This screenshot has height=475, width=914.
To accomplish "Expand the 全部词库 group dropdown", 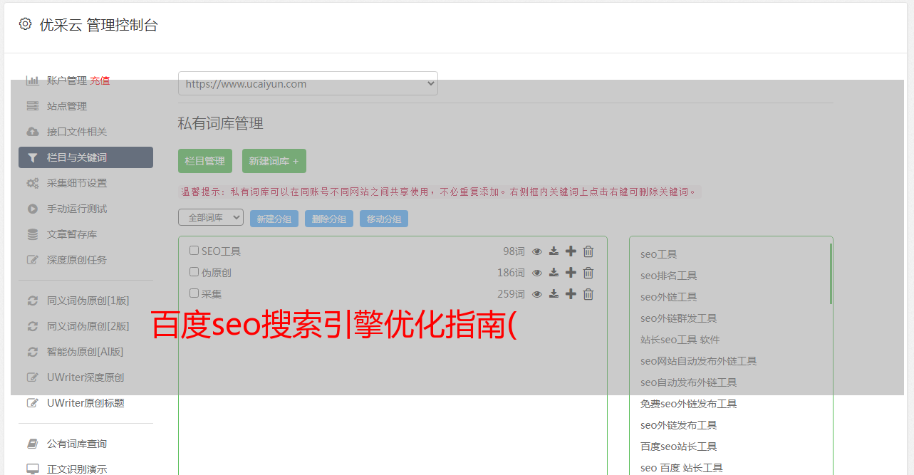I will tap(211, 218).
